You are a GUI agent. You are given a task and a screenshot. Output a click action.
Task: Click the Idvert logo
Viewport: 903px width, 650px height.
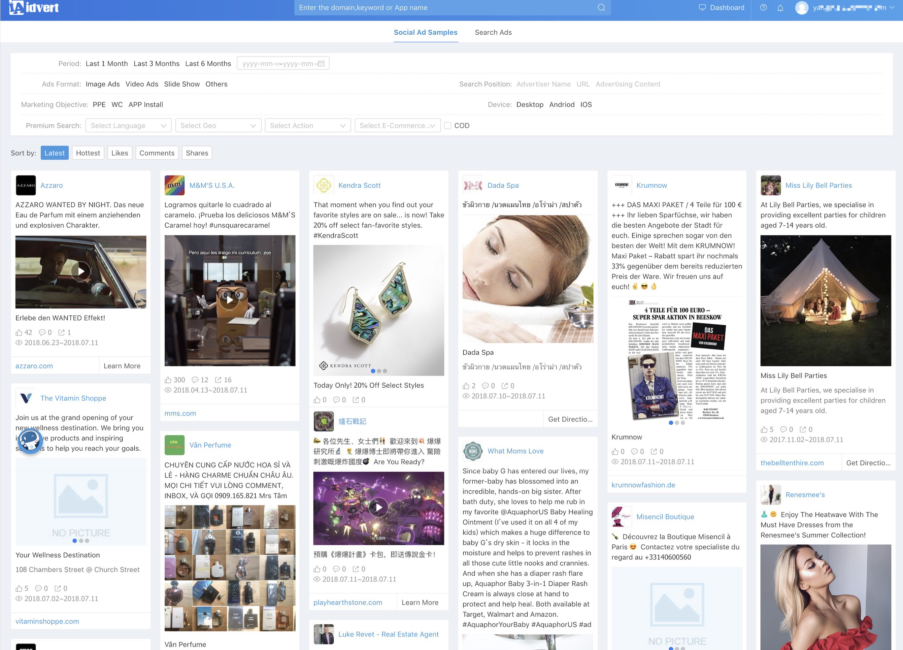coord(34,7)
